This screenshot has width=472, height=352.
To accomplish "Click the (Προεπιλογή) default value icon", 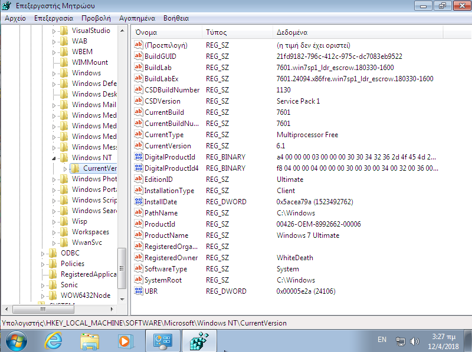I will (139, 45).
